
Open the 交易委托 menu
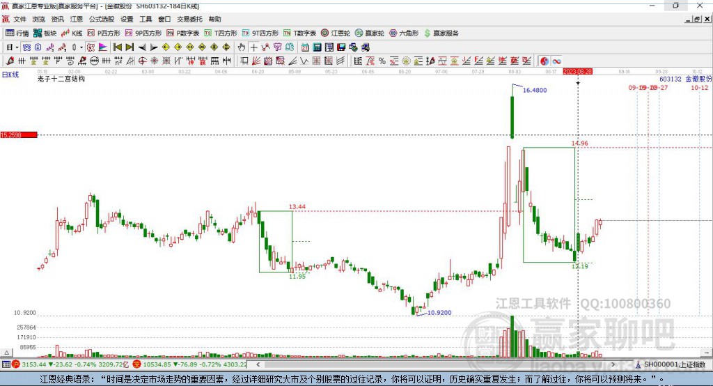189,19
